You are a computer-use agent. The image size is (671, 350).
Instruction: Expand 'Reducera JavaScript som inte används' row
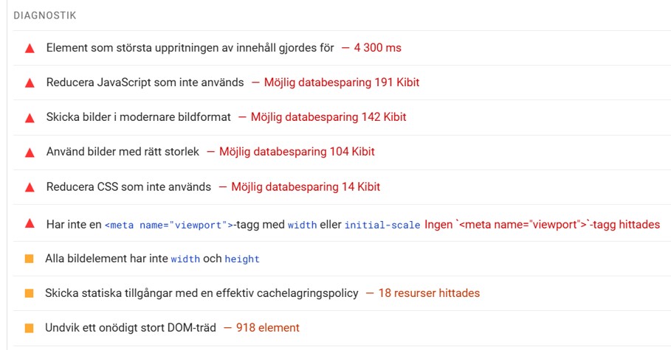coord(342,83)
